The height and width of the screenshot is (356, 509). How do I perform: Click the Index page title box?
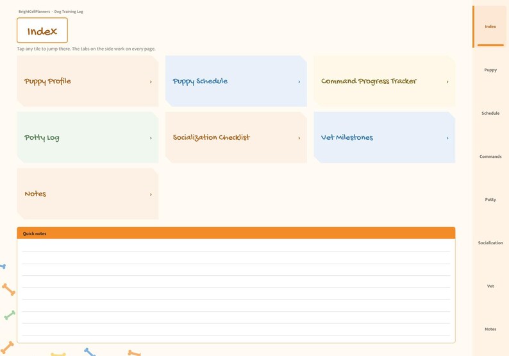pos(42,30)
